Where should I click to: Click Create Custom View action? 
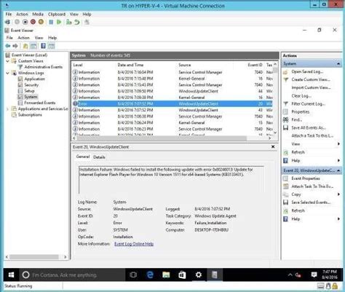pyautogui.click(x=311, y=79)
